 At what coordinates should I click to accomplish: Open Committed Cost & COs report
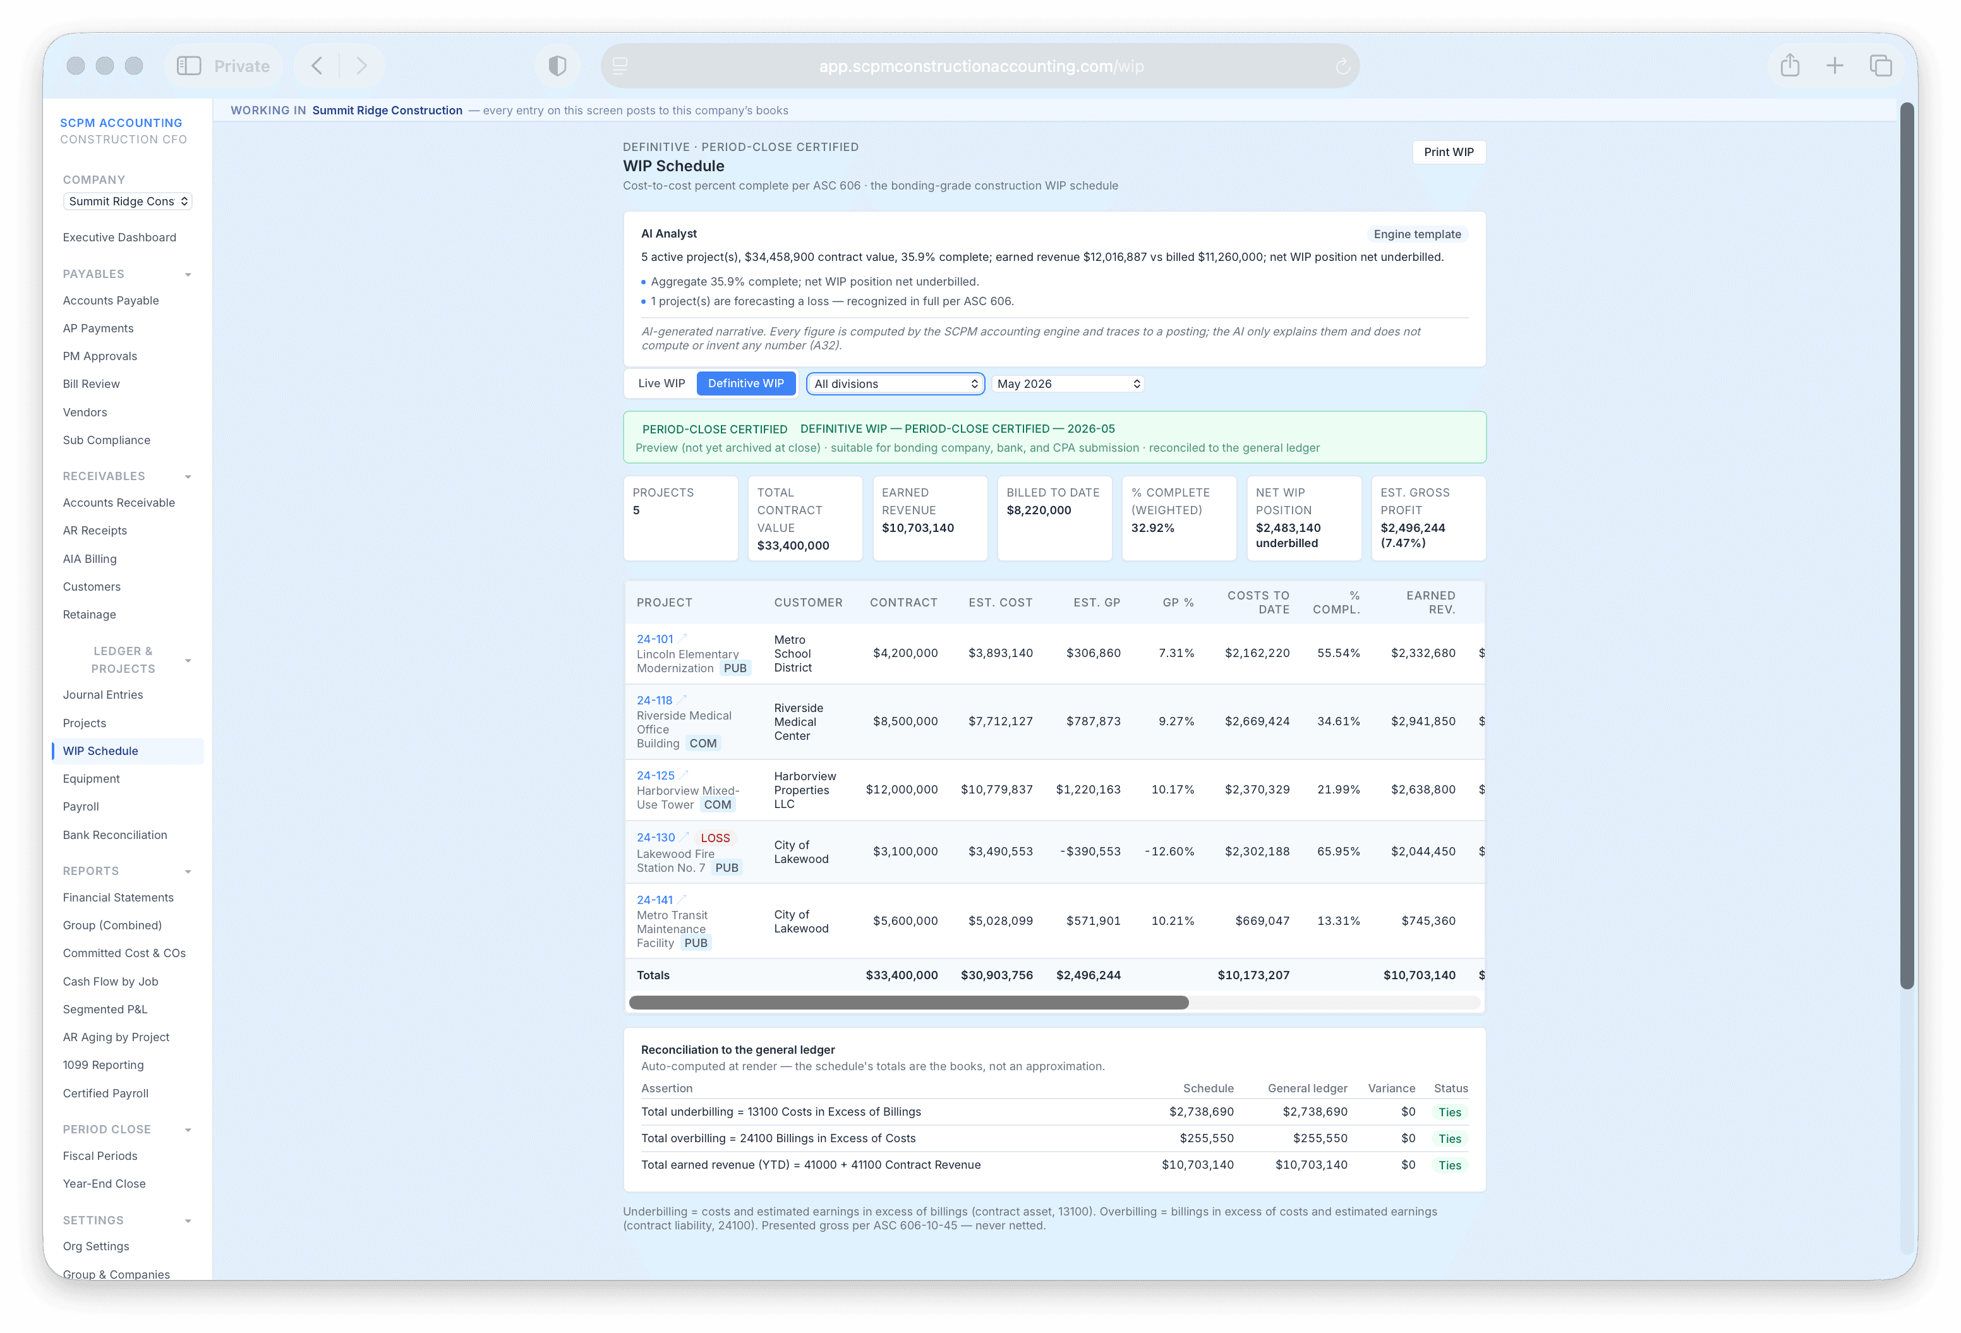(124, 953)
